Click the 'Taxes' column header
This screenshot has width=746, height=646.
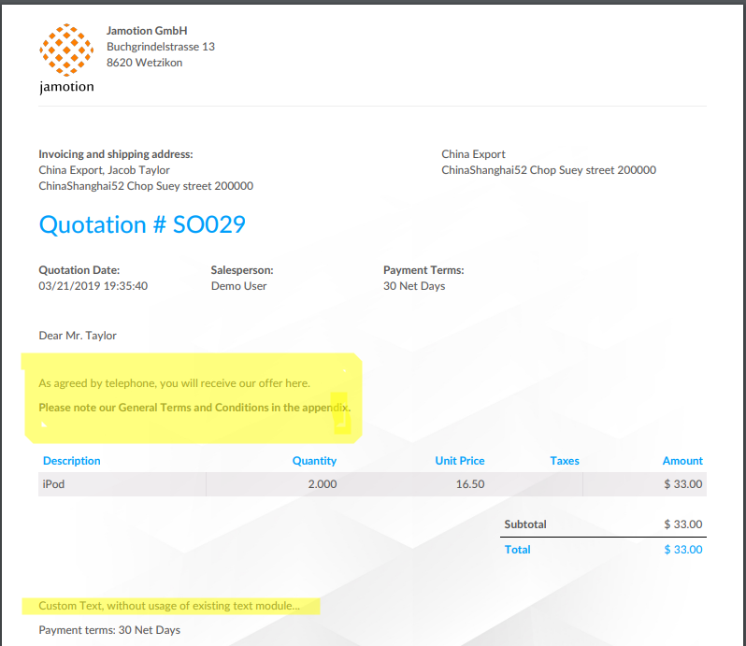pos(565,461)
